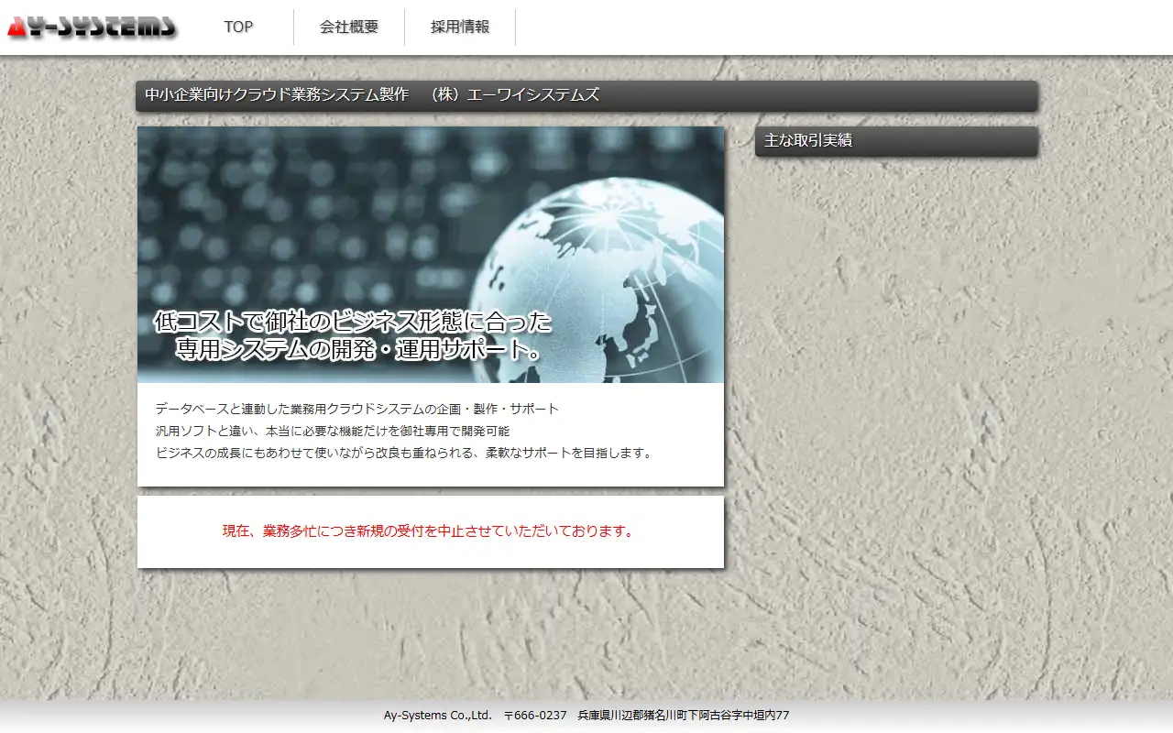The width and height of the screenshot is (1173, 733).
Task: Click the globe hero banner image
Action: [431, 255]
